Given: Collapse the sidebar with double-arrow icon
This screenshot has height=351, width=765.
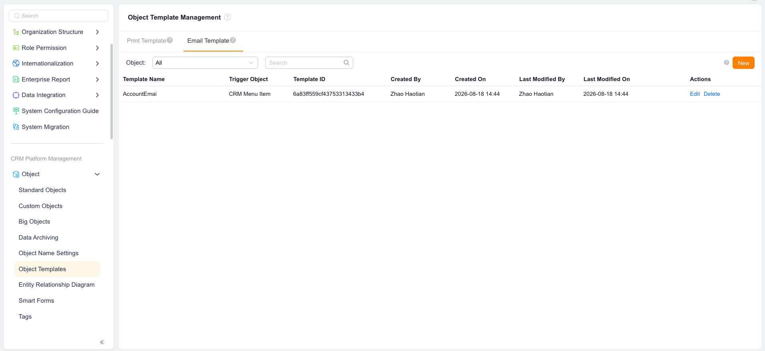Looking at the screenshot, I should point(102,342).
